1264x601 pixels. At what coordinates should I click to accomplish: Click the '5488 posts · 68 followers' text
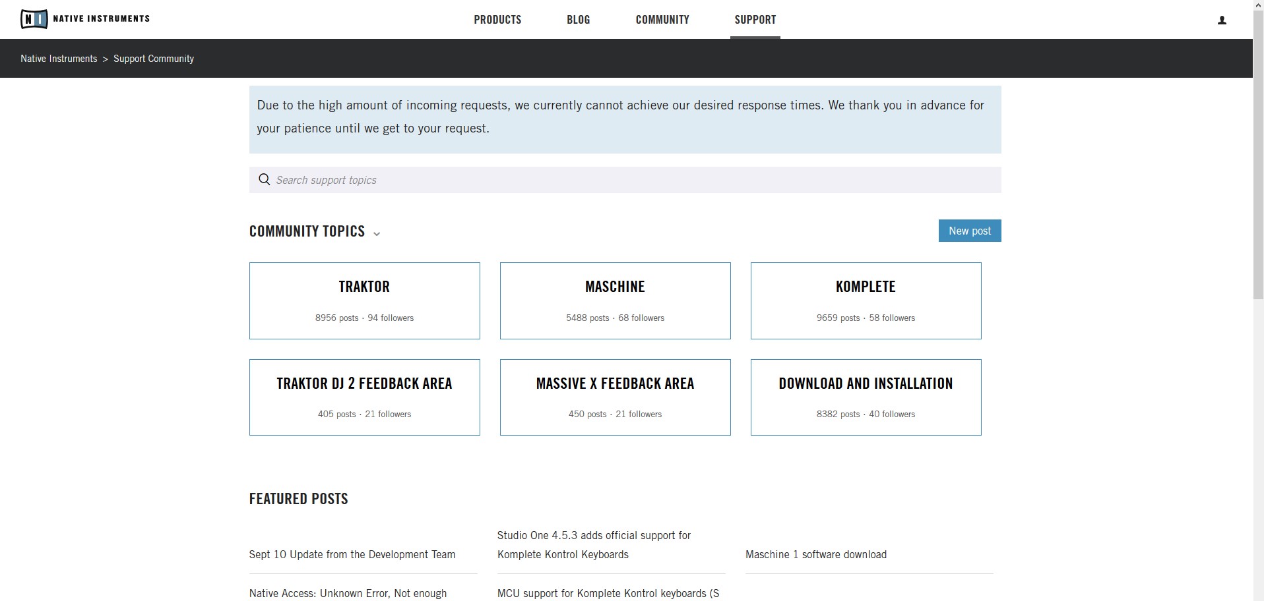[x=615, y=318]
